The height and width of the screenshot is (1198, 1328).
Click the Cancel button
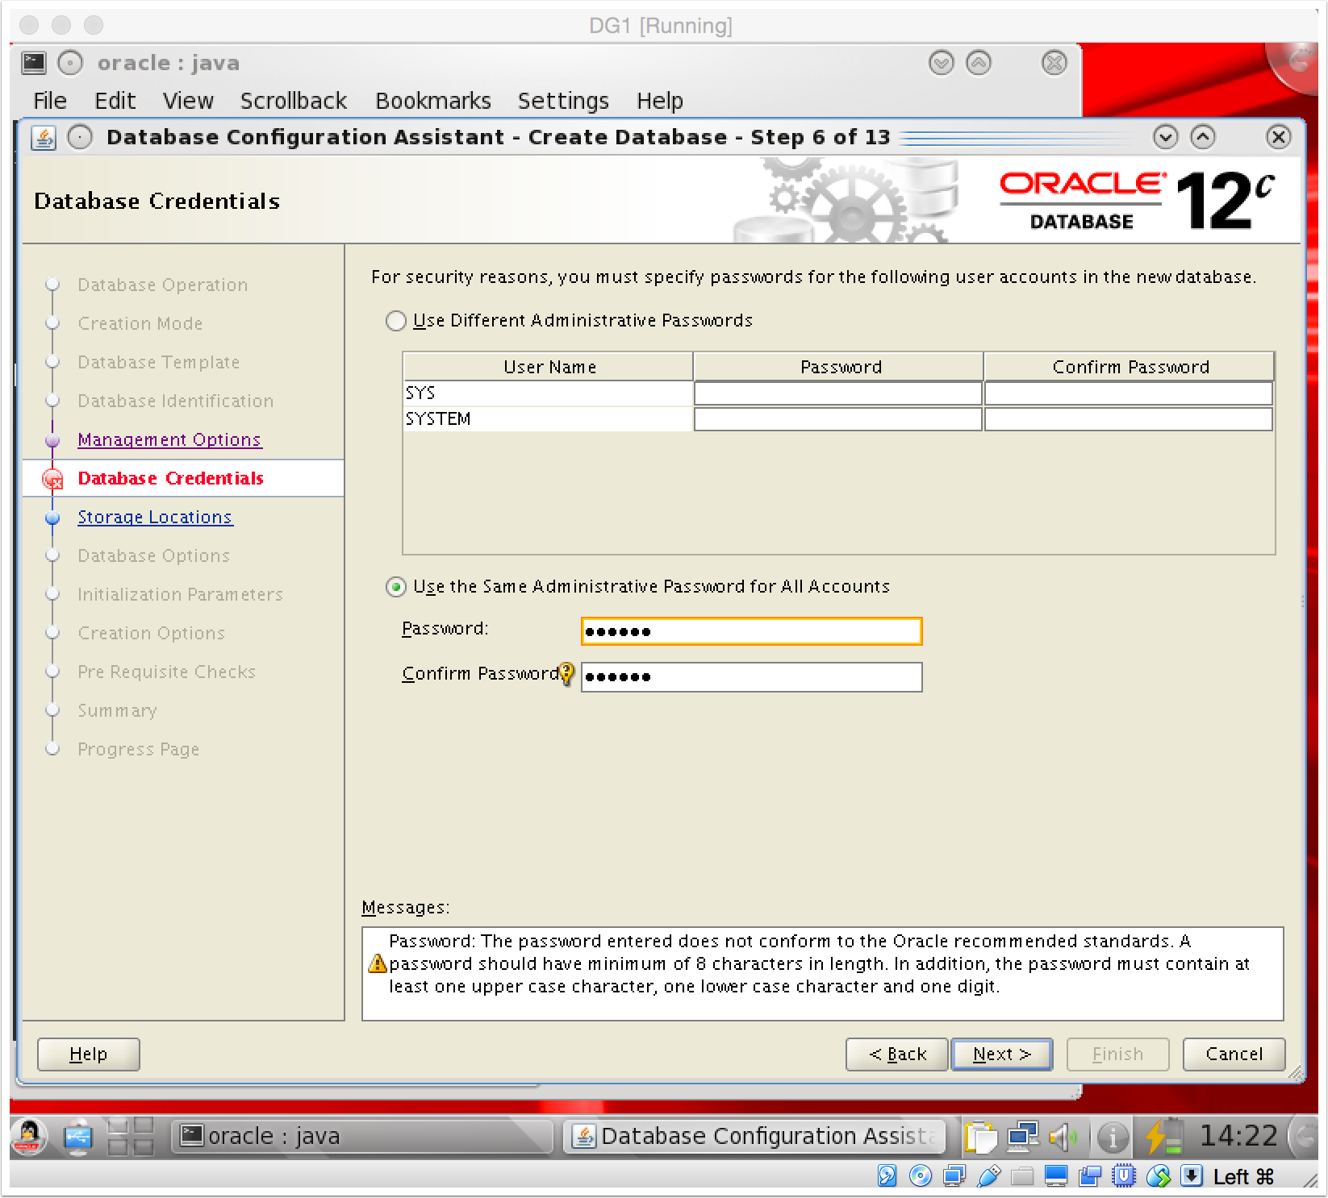click(x=1234, y=1054)
